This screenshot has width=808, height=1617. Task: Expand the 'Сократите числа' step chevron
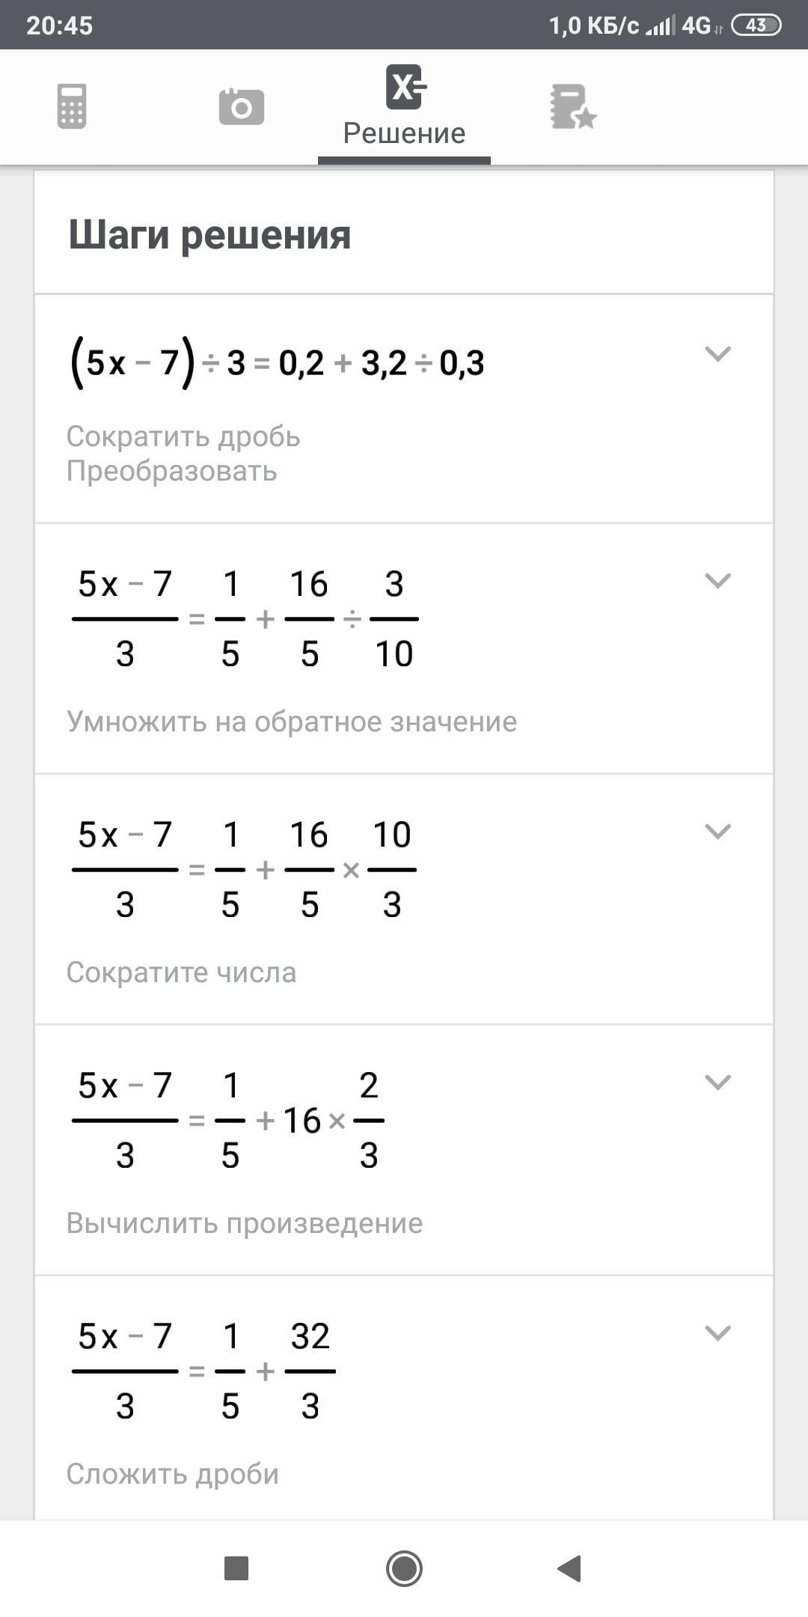[x=717, y=832]
